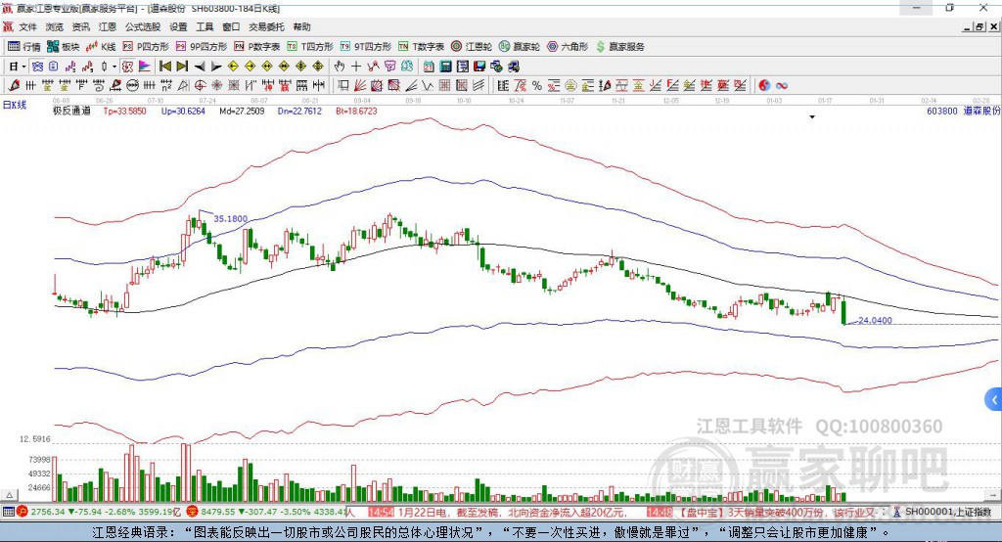Click the 日K线 period label

tap(15, 105)
